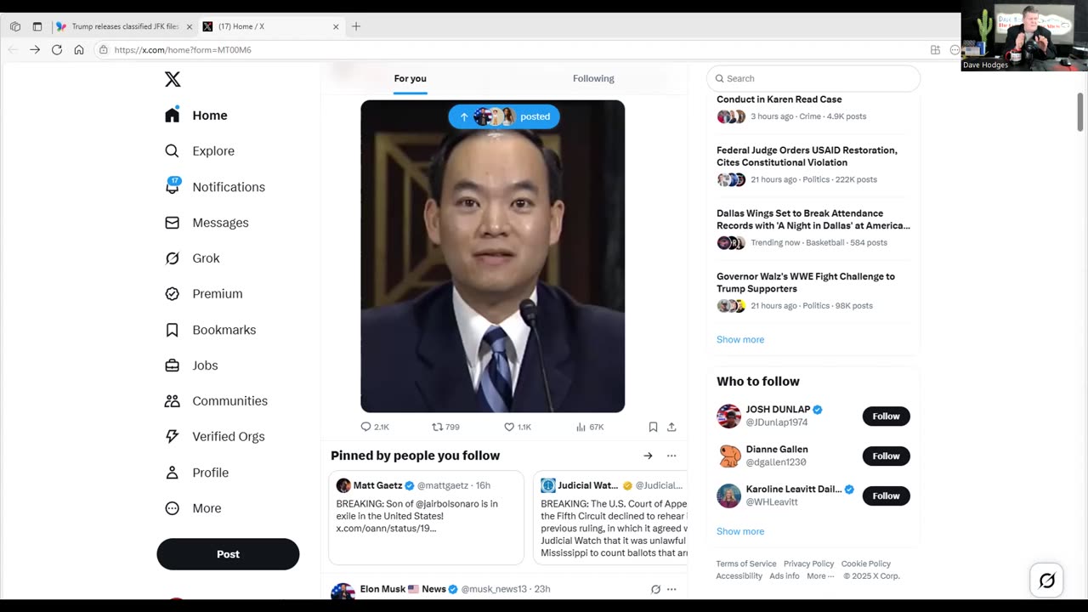Image resolution: width=1088 pixels, height=612 pixels.
Task: Open Messages in the sidebar
Action: click(x=207, y=223)
